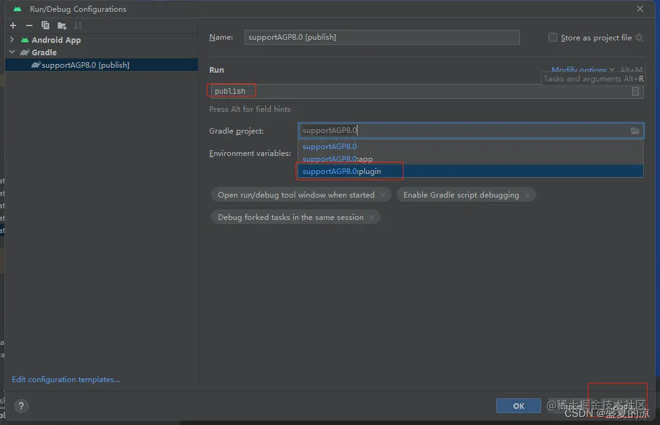Viewport: 660px width, 425px height.
Task: Move configuration into new folder
Action: tap(62, 26)
